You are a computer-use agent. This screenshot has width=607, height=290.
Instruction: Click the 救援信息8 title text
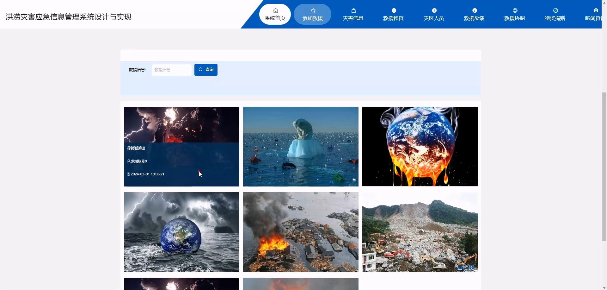coord(136,148)
